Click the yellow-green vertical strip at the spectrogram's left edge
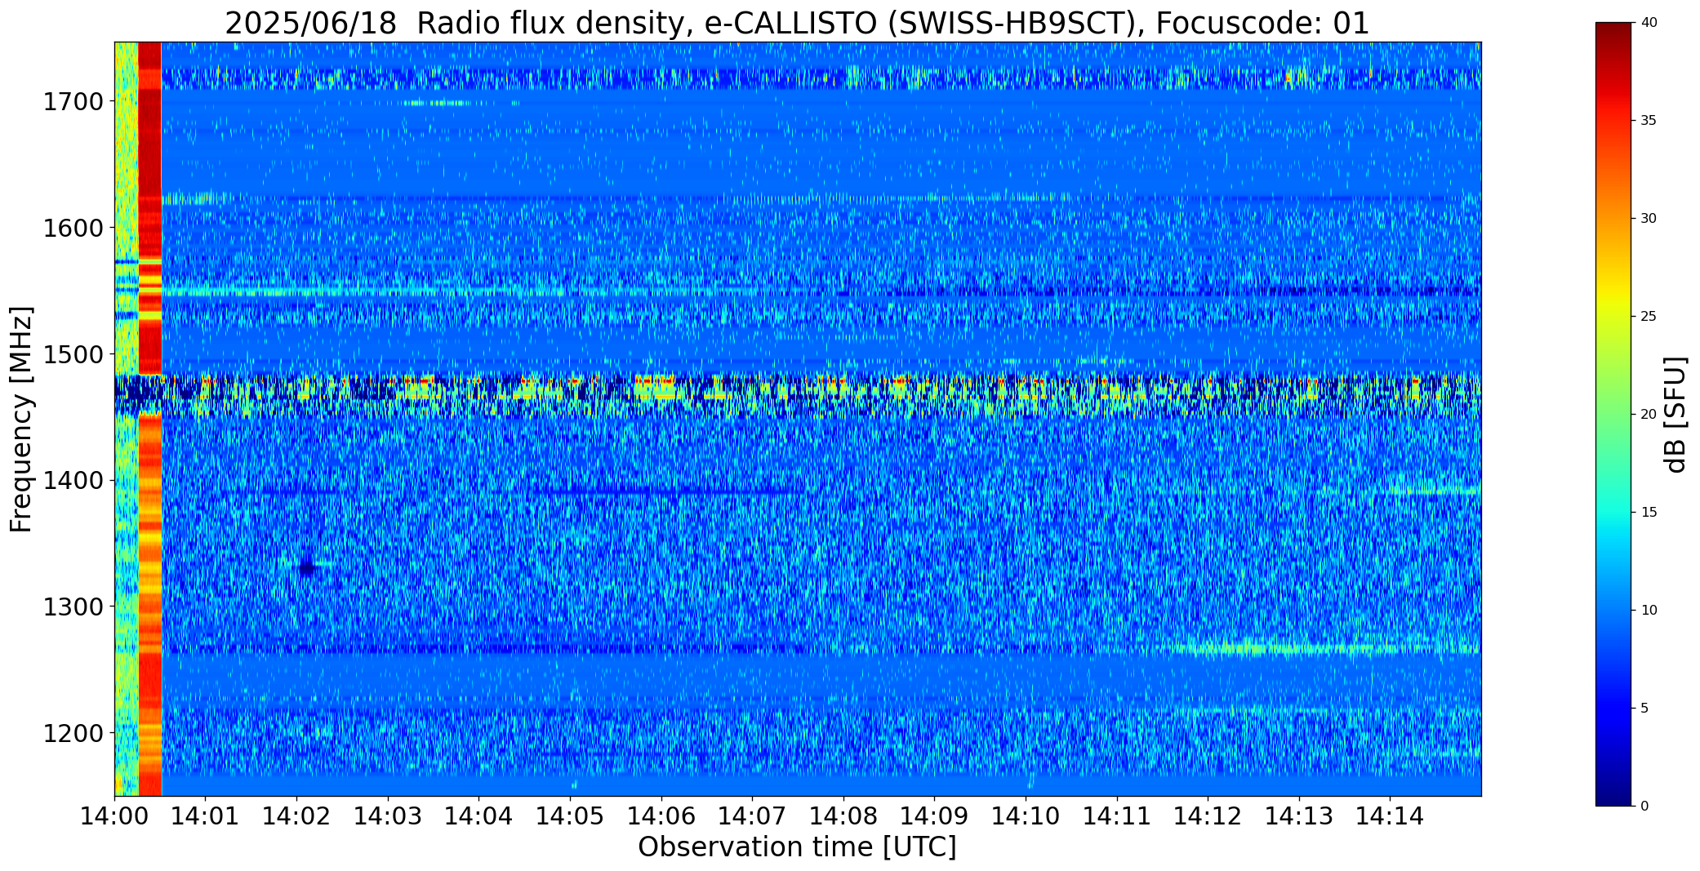 pyautogui.click(x=126, y=419)
